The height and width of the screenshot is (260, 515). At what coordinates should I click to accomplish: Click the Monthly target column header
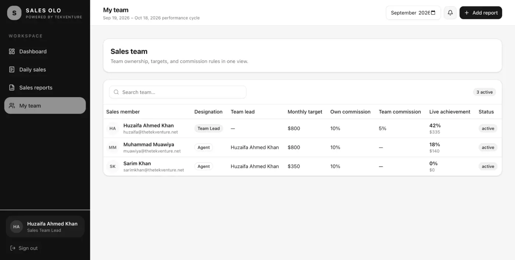pos(305,112)
